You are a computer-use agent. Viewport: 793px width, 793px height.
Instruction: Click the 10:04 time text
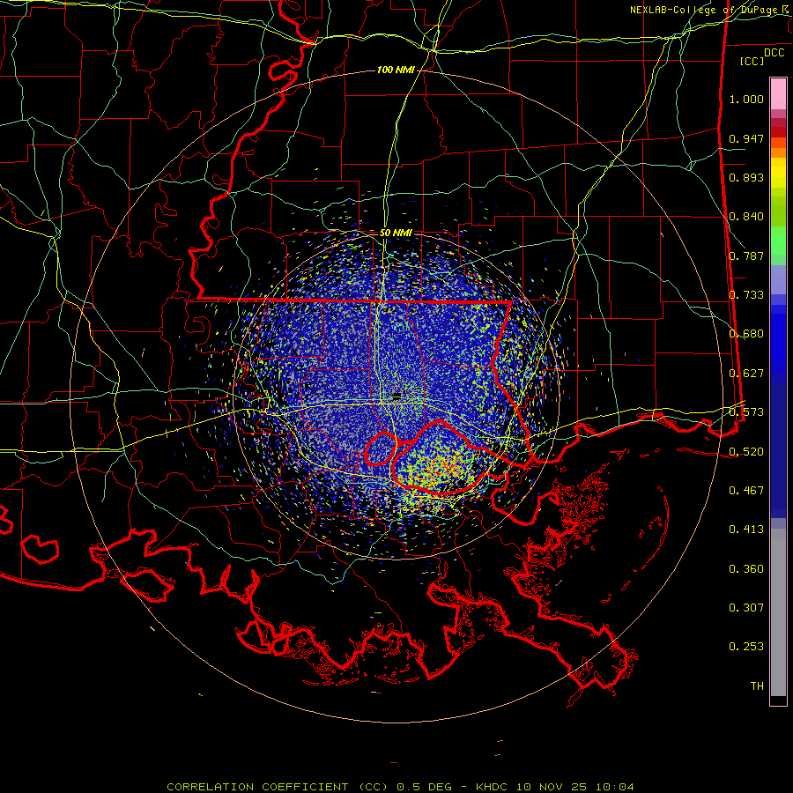614,787
